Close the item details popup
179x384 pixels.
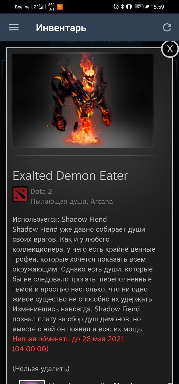point(170,49)
